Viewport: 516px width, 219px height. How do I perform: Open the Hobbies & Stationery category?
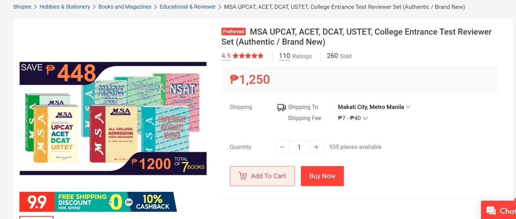tap(64, 6)
